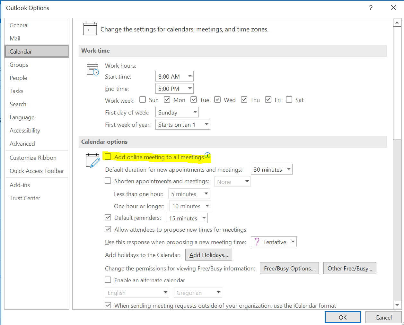
Task: Open the End time dropdown
Action: (174, 89)
